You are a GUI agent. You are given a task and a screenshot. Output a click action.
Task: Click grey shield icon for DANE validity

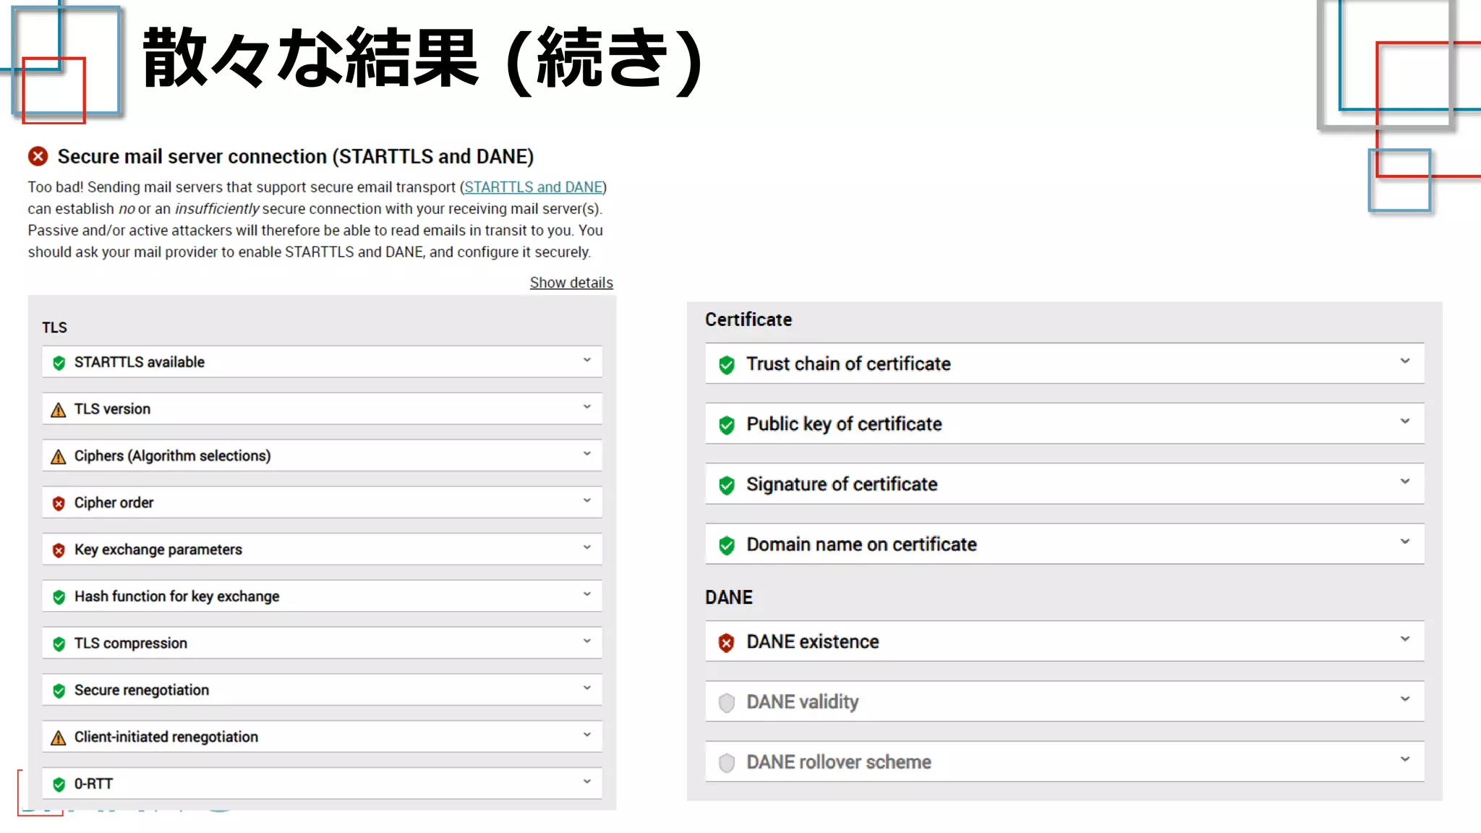tap(727, 702)
